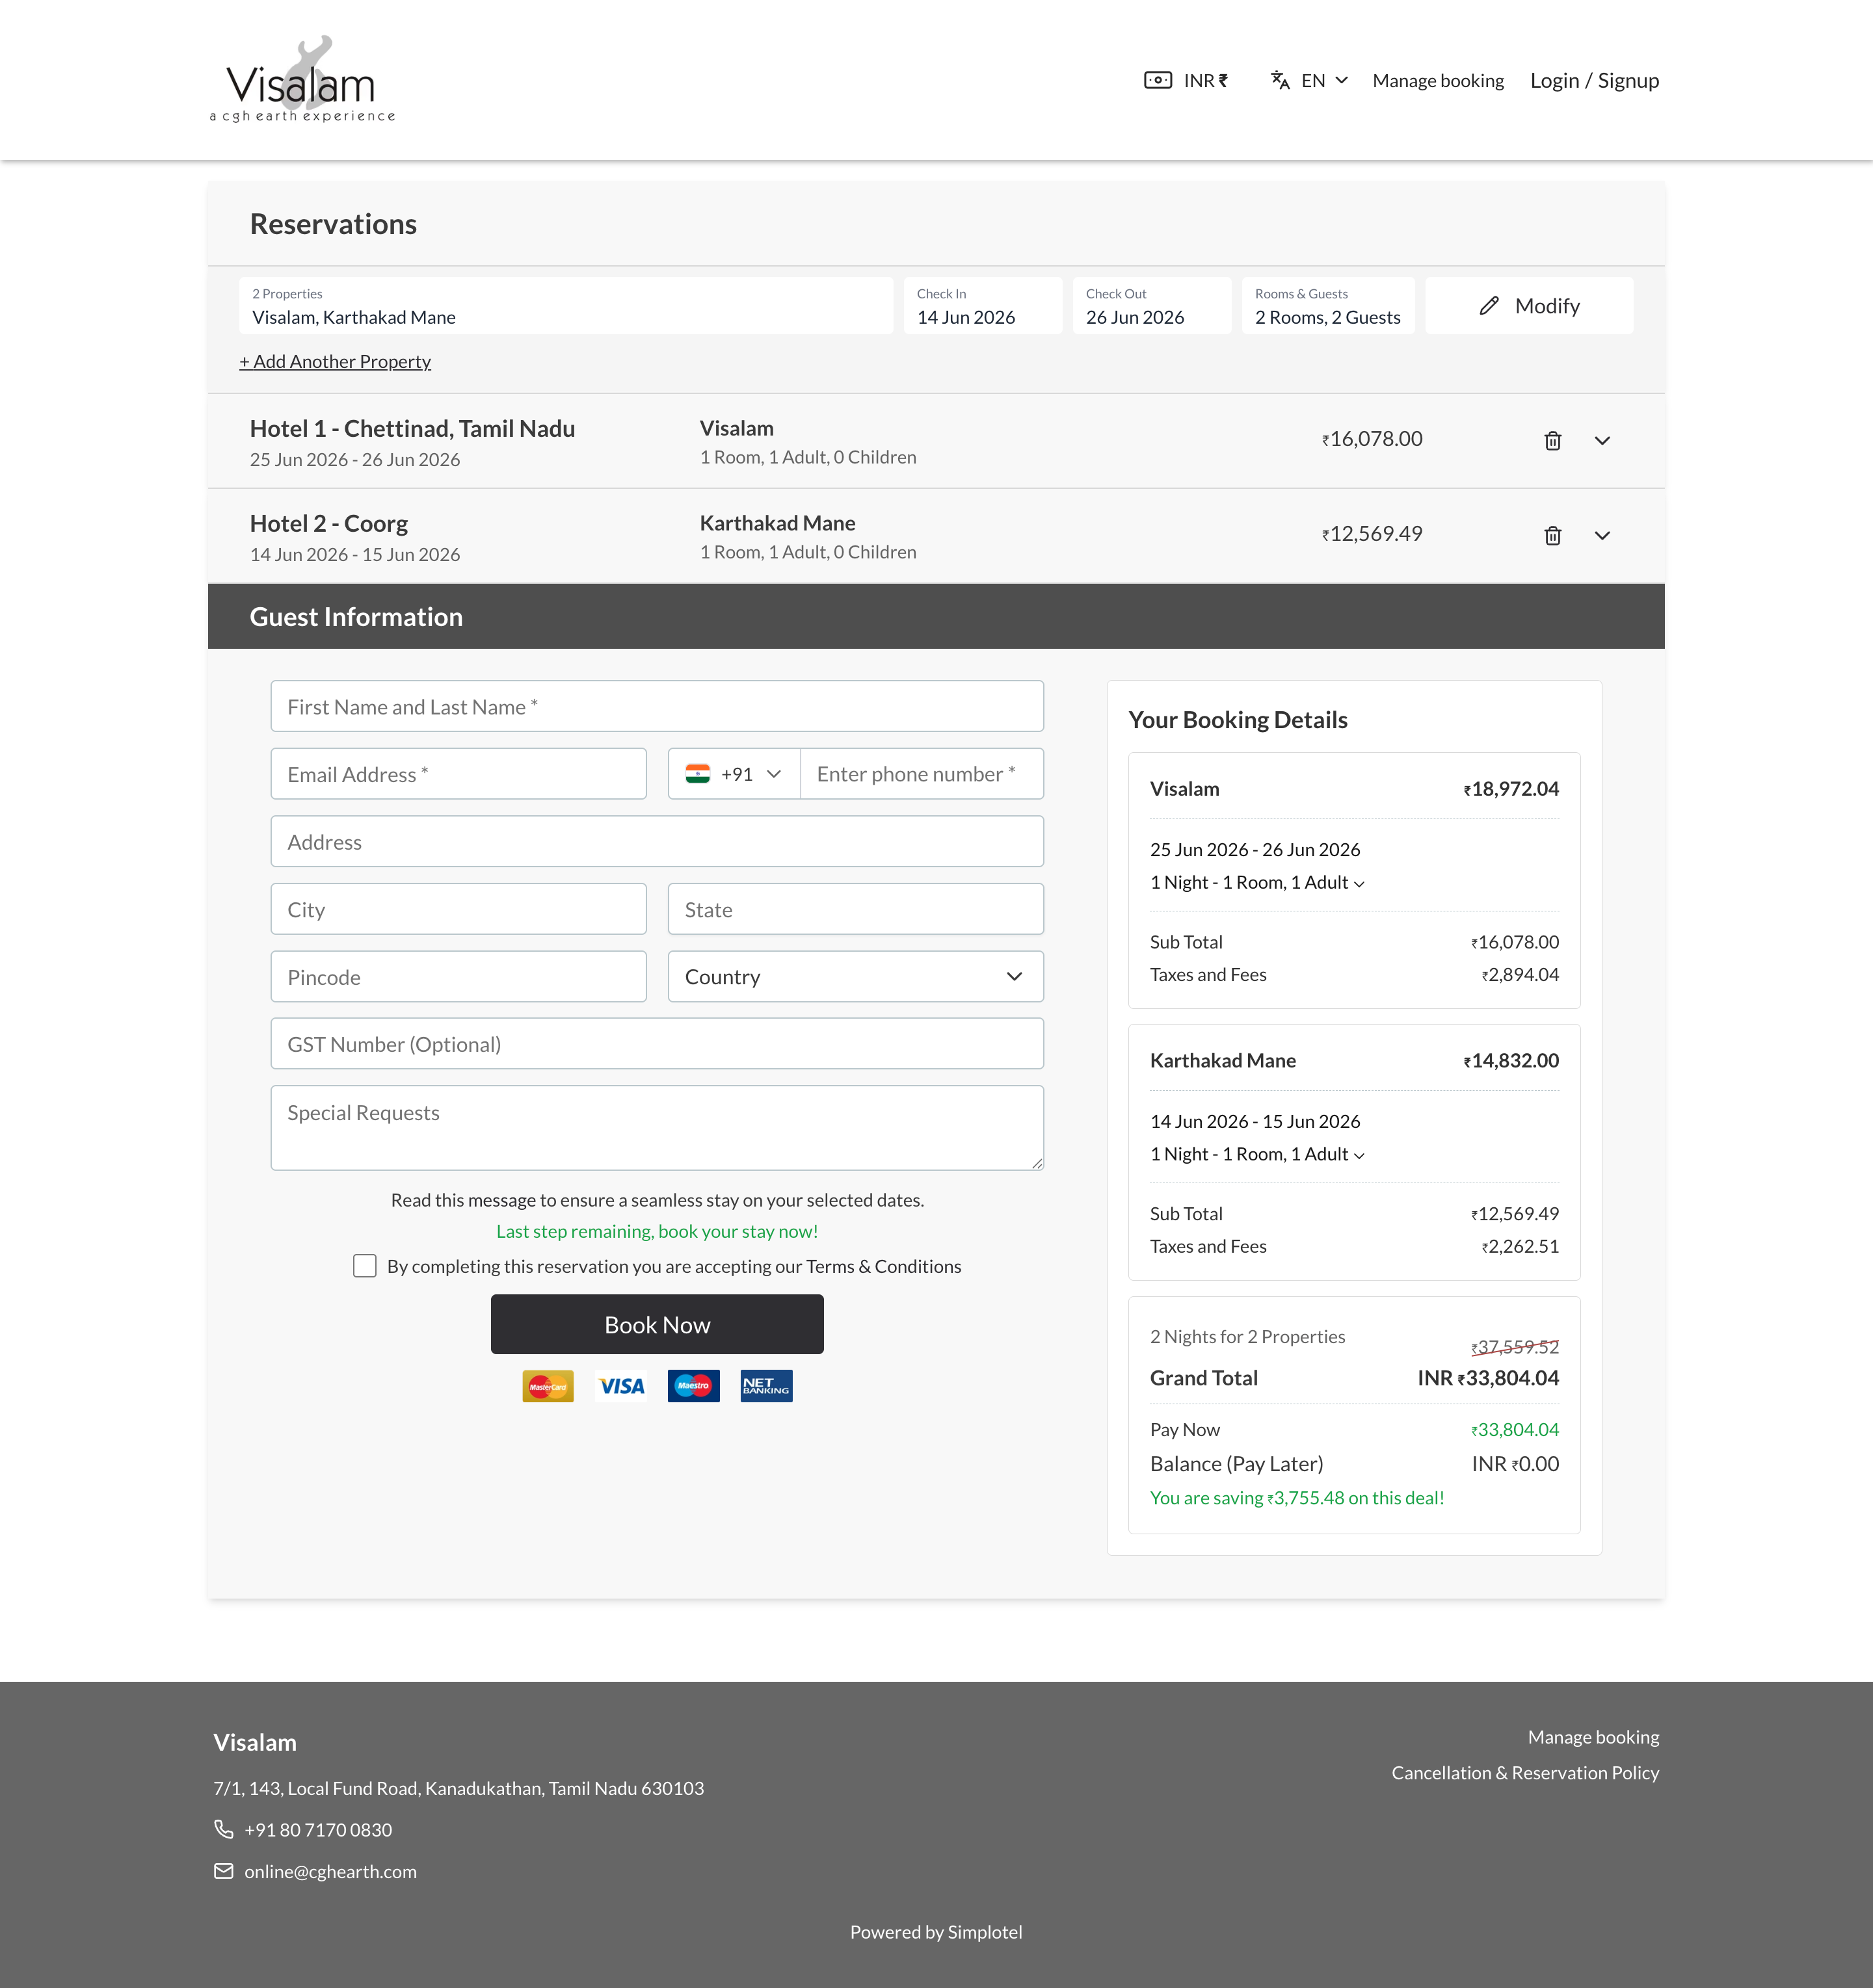Click the footer email envelope icon
Screen dimensions: 1873x1988
[x=223, y=1871]
